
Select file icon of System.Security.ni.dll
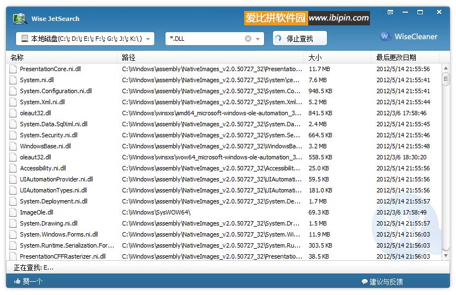(13, 135)
